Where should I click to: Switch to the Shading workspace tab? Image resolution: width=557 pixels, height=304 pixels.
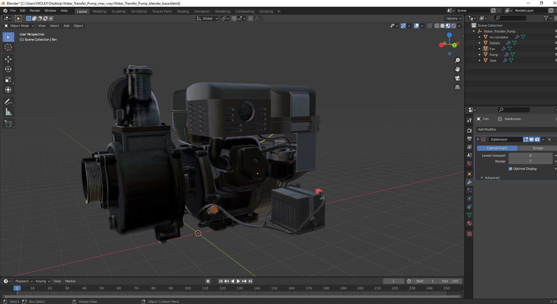[x=183, y=11]
